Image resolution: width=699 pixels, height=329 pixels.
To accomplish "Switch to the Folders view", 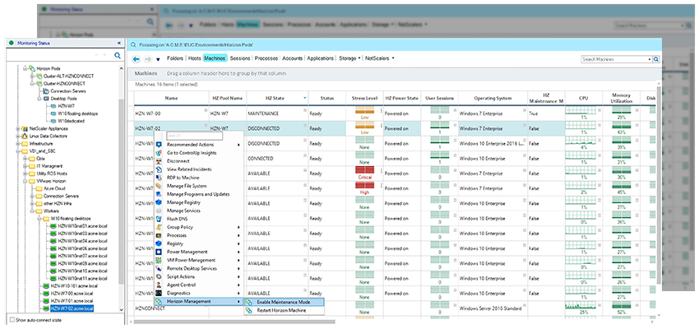I will 175,58.
